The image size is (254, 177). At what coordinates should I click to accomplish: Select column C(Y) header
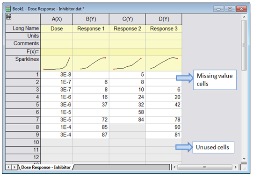tap(128, 19)
